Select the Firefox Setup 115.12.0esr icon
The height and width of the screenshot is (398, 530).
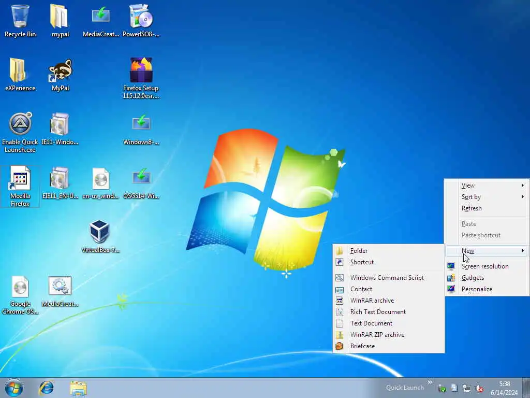pyautogui.click(x=141, y=78)
